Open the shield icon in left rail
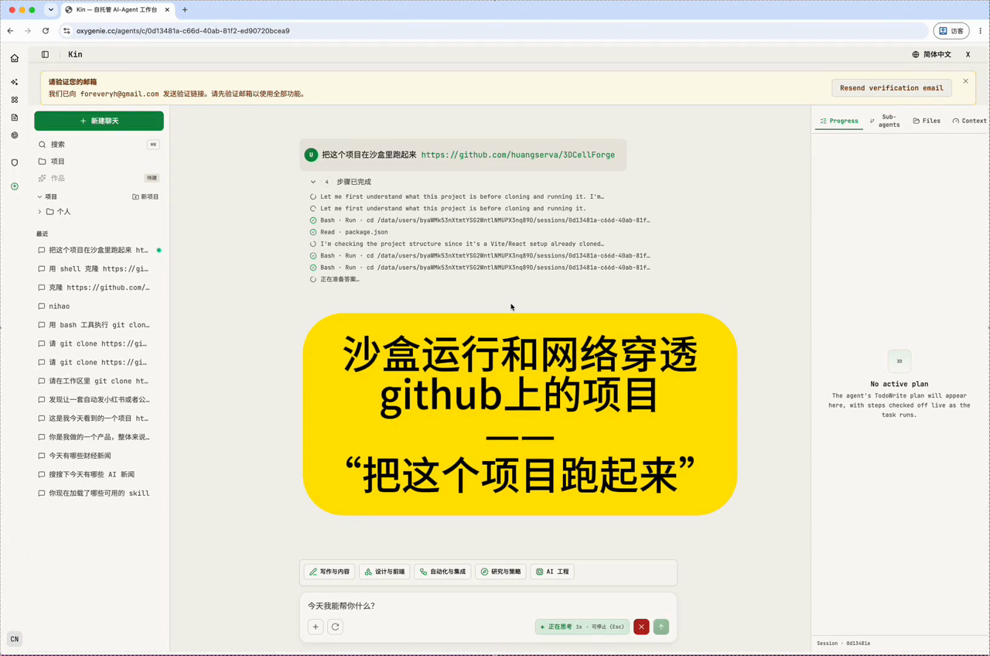 click(x=15, y=163)
